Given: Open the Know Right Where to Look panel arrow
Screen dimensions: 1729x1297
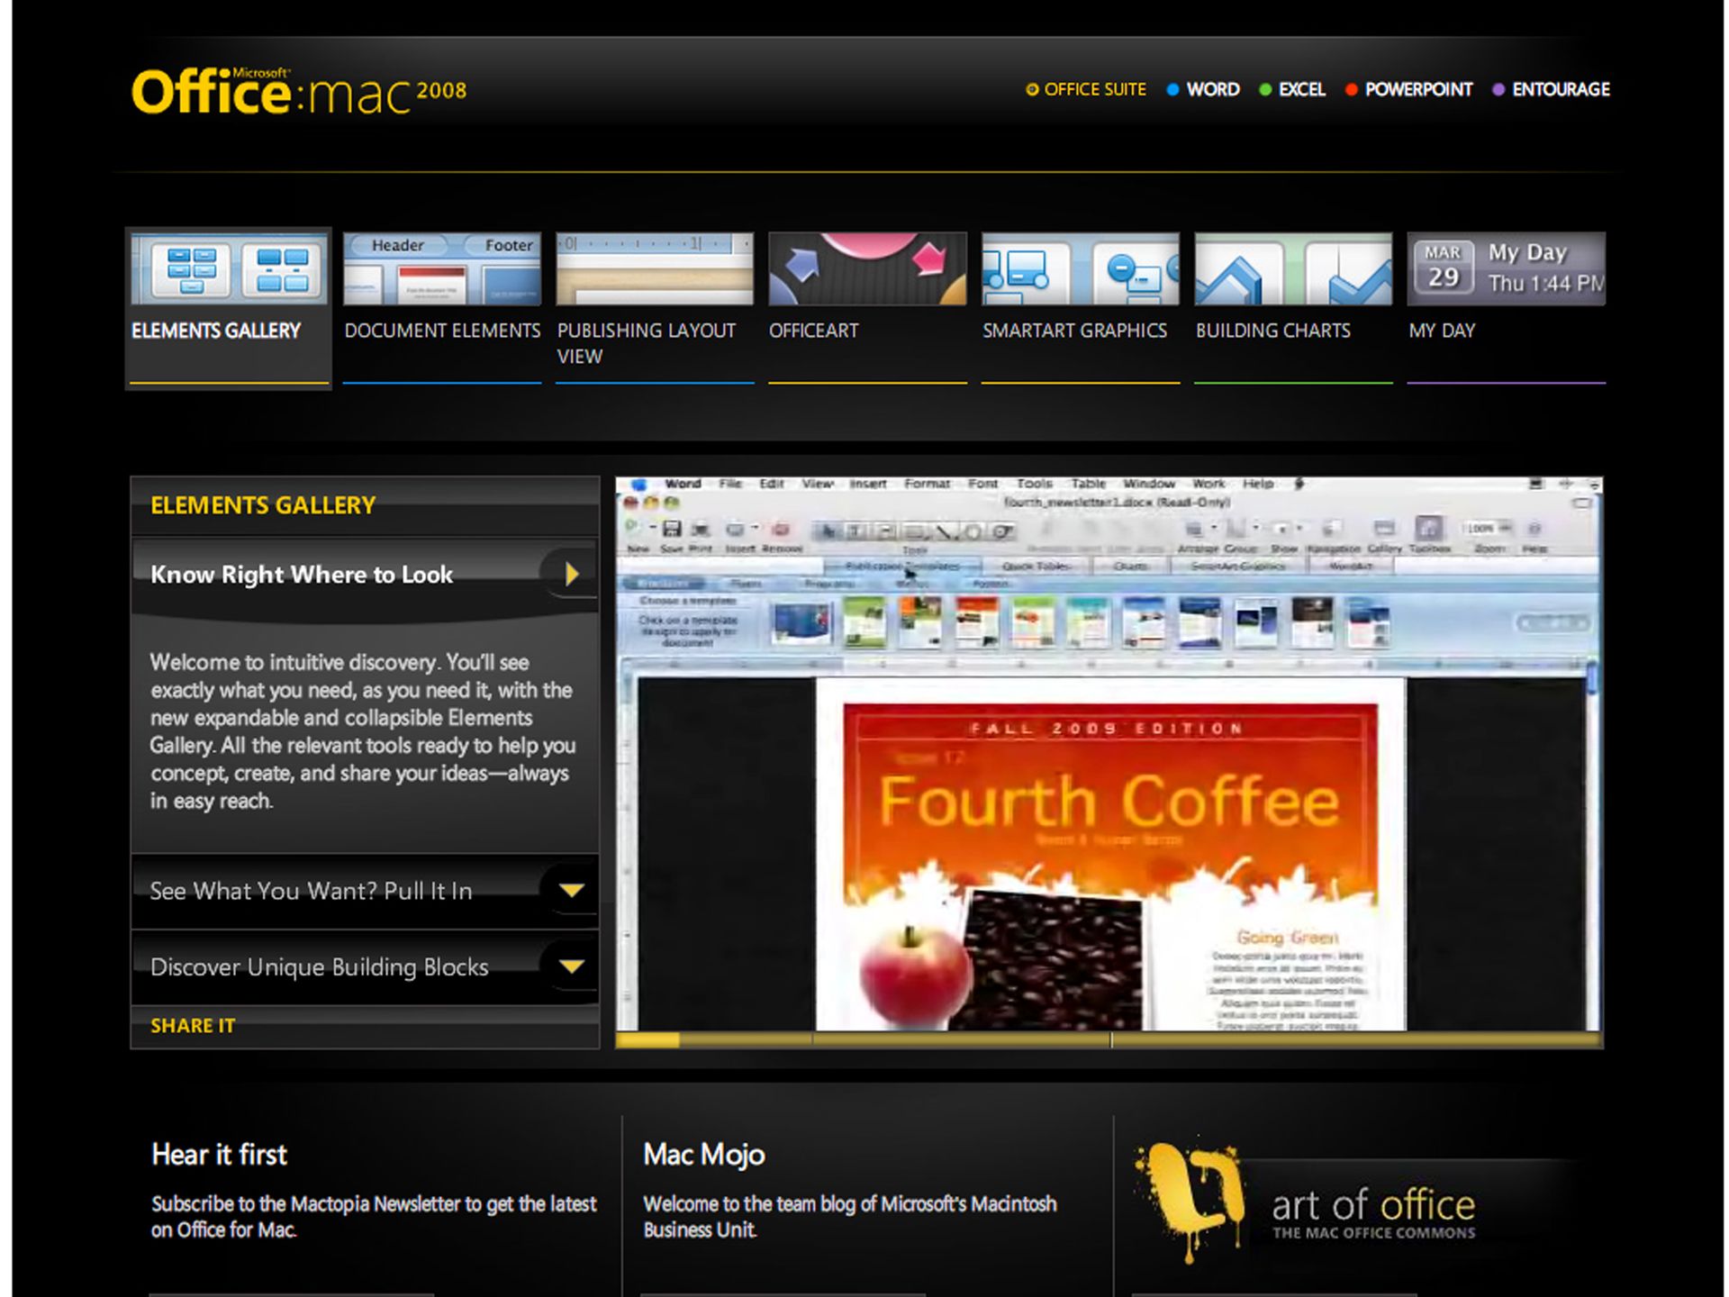Looking at the screenshot, I should (x=571, y=574).
